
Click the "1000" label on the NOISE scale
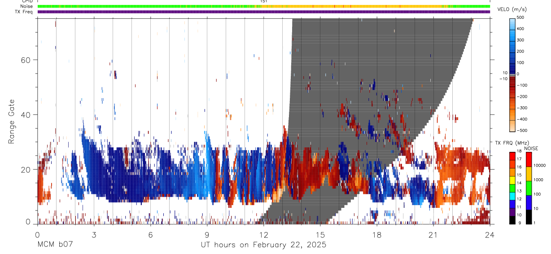[x=538, y=180]
